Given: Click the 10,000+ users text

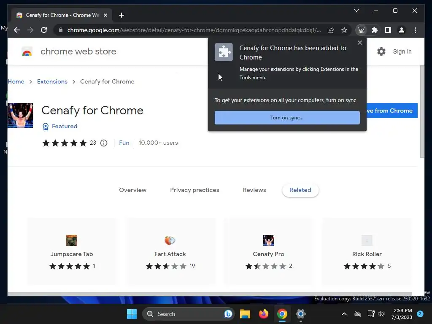Looking at the screenshot, I should [158, 143].
